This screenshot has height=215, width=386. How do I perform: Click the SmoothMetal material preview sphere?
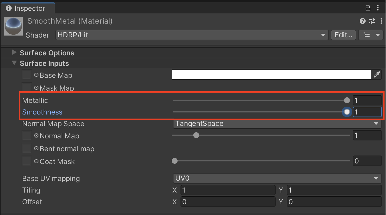[x=13, y=26]
